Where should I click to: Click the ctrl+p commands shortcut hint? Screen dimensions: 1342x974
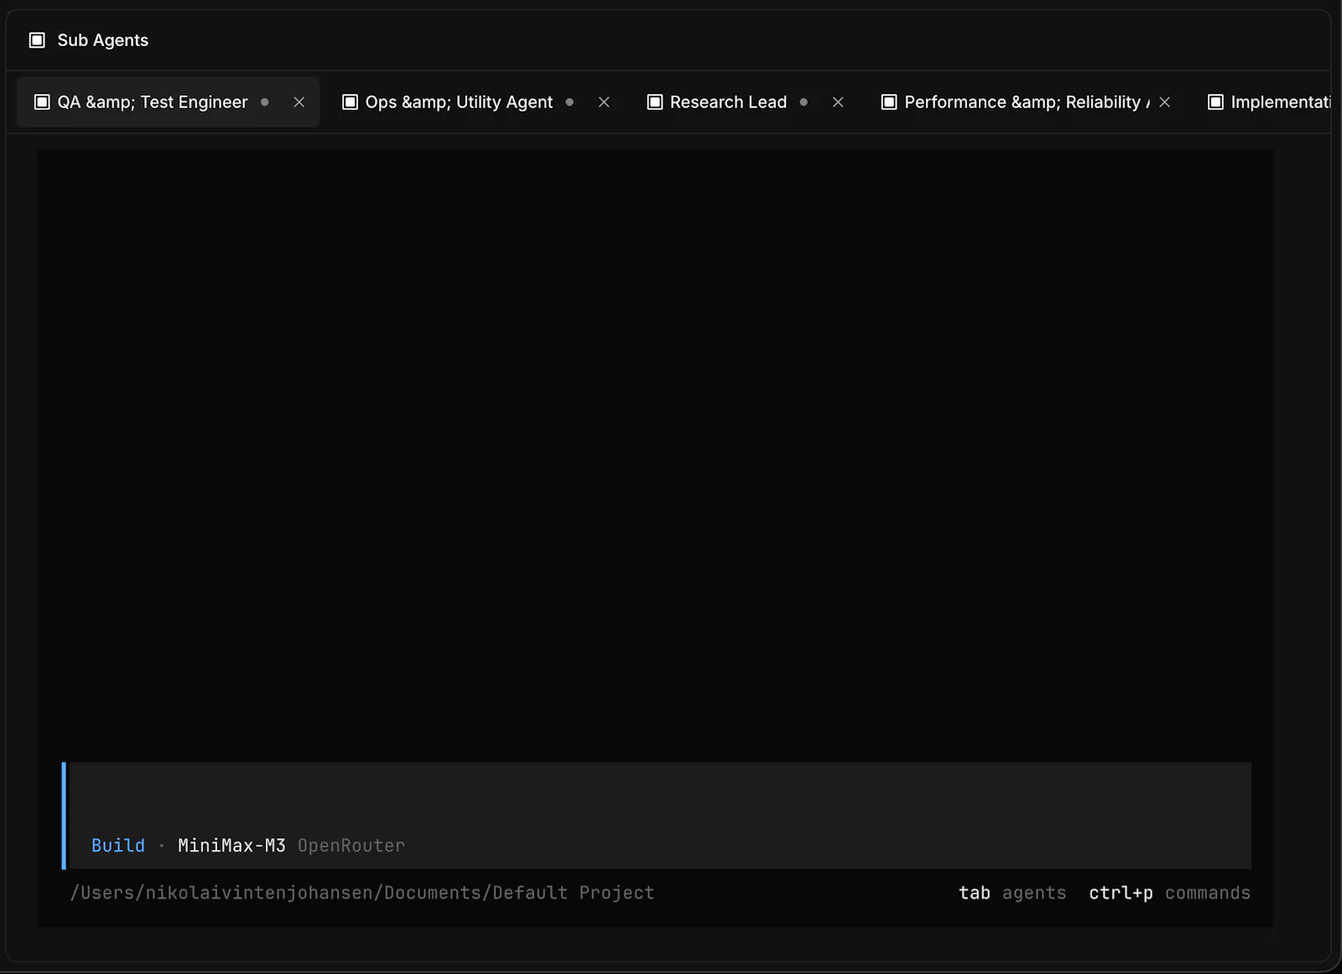pos(1169,893)
